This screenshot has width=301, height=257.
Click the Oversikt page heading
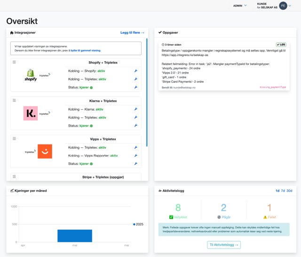[22, 21]
